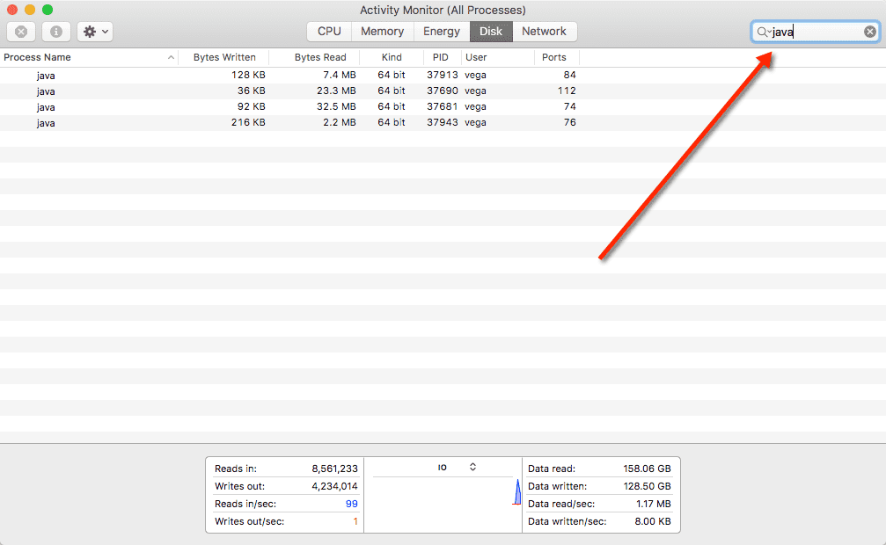
Task: Switch to the Memory tab
Action: [382, 32]
